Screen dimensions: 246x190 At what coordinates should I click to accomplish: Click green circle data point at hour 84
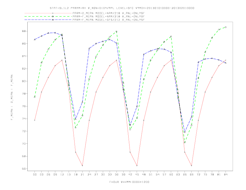[x=225, y=27]
